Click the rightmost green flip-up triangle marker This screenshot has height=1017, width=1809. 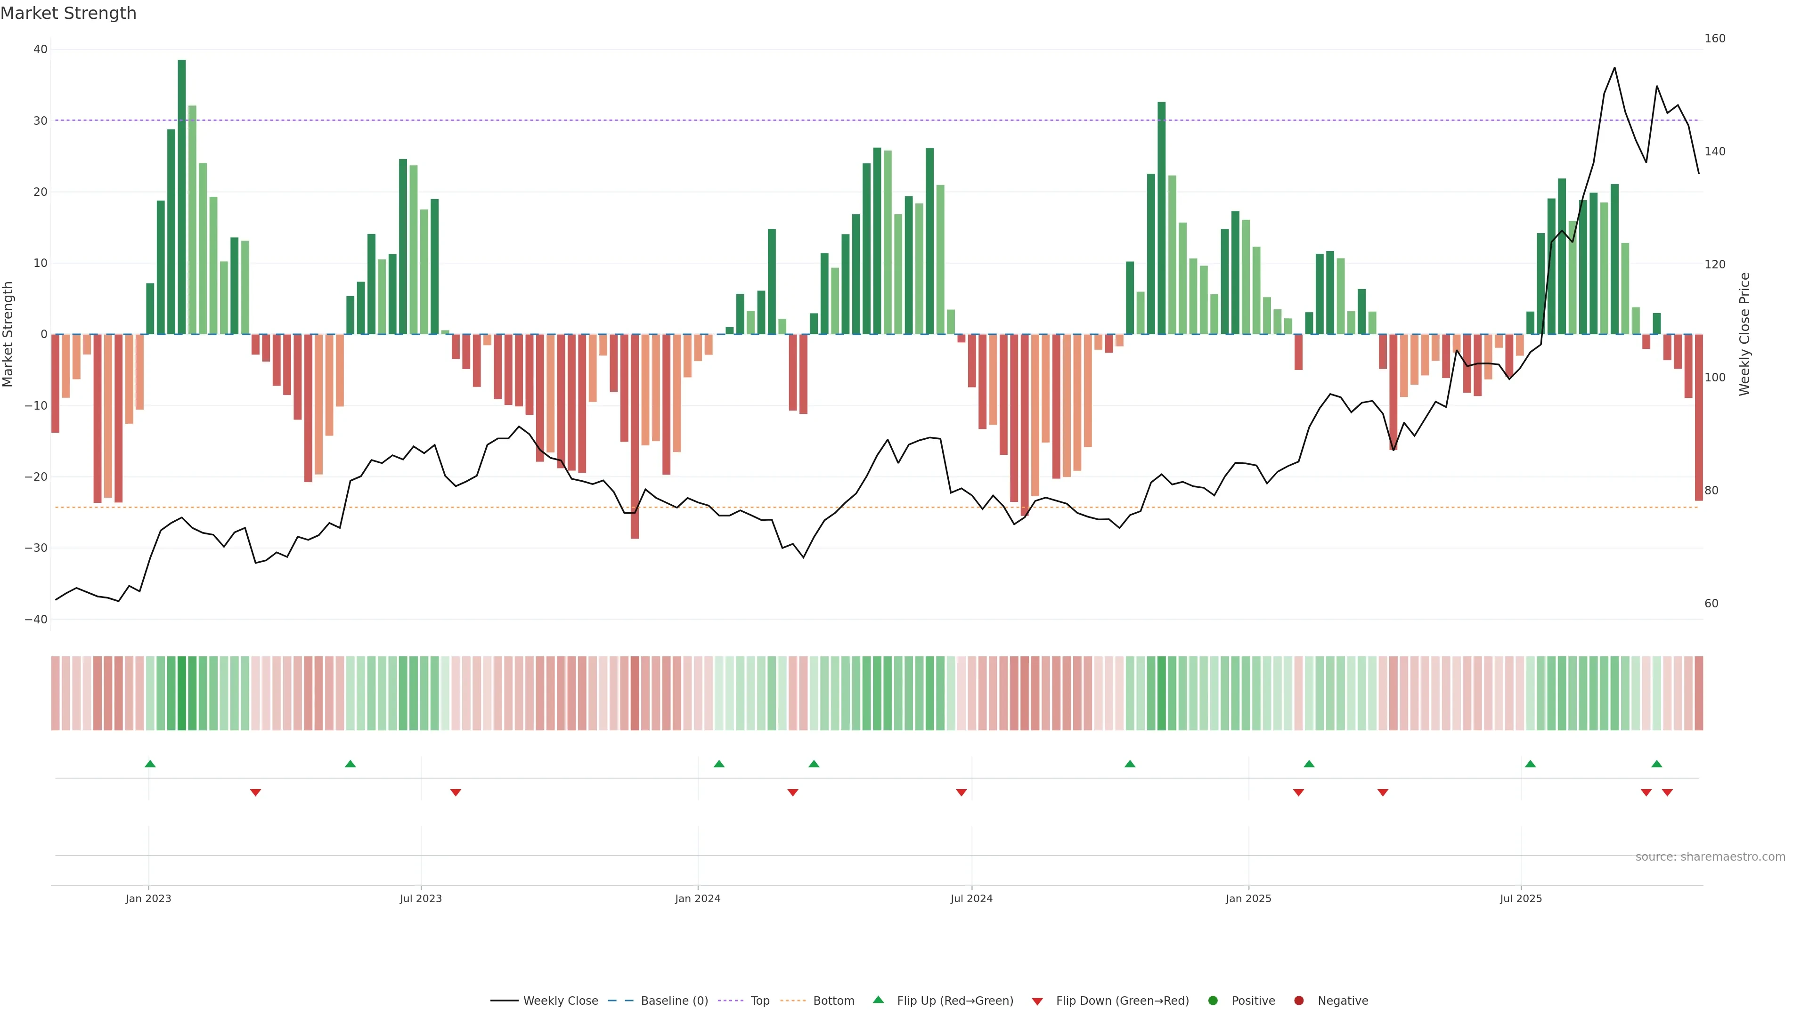[x=1657, y=764]
